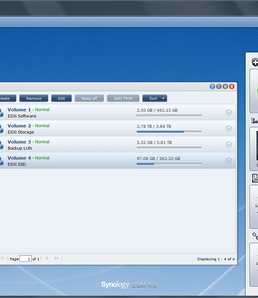The width and height of the screenshot is (258, 298).
Task: Click '97.08 GB / 362.32 GB' usage text
Action: [159, 158]
